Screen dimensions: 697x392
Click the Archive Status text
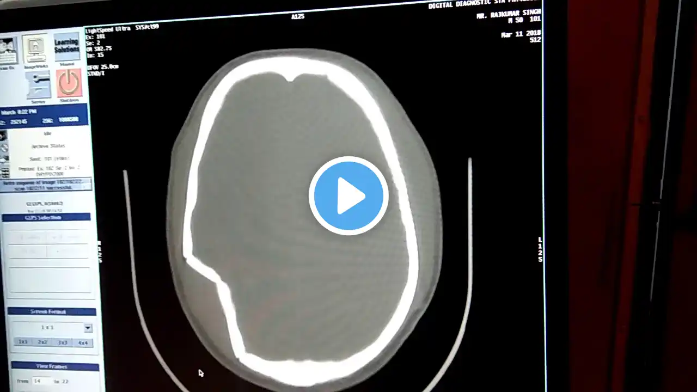pos(48,146)
